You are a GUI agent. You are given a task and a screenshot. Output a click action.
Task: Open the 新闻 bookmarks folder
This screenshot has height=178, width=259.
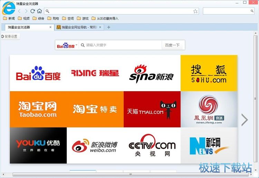pos(9,18)
